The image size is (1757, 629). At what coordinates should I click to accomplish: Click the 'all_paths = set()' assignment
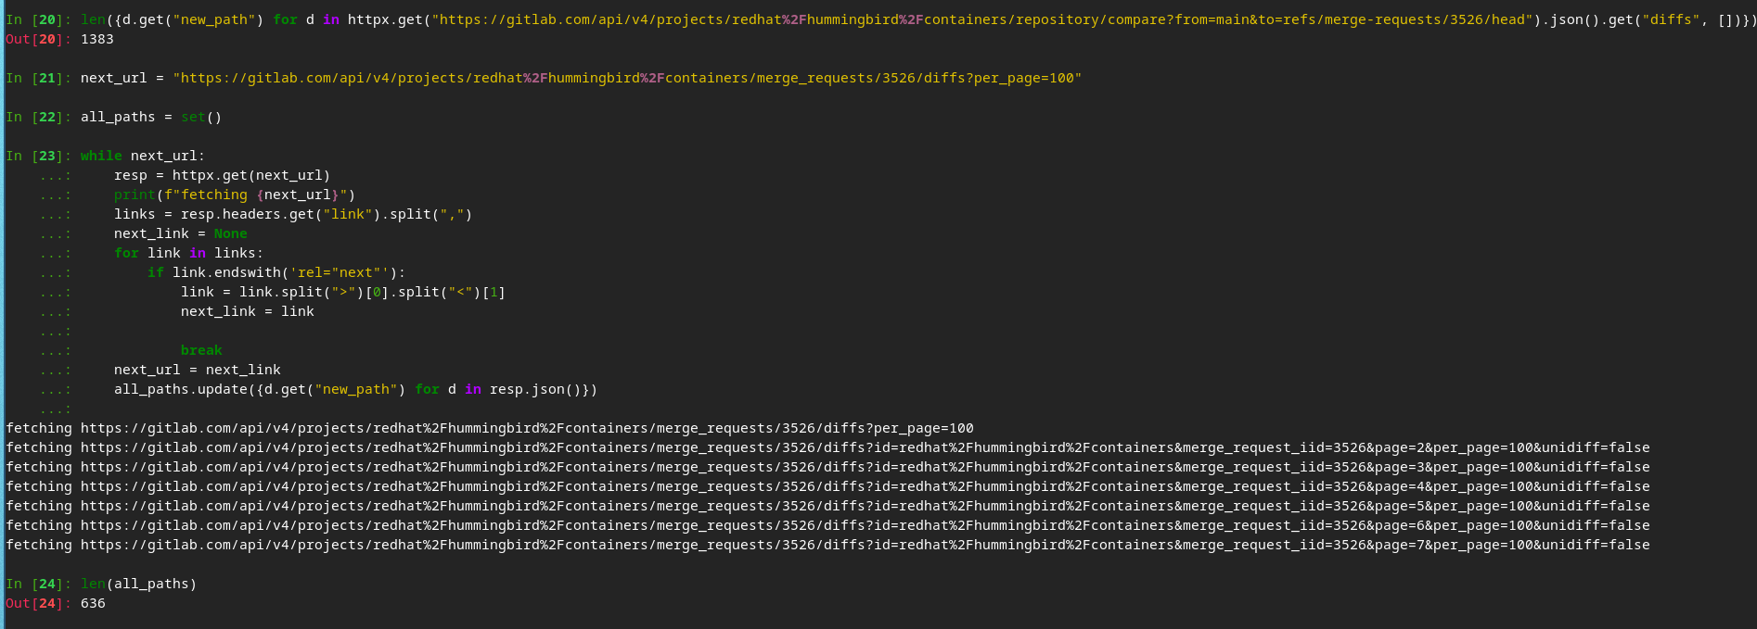(x=151, y=117)
